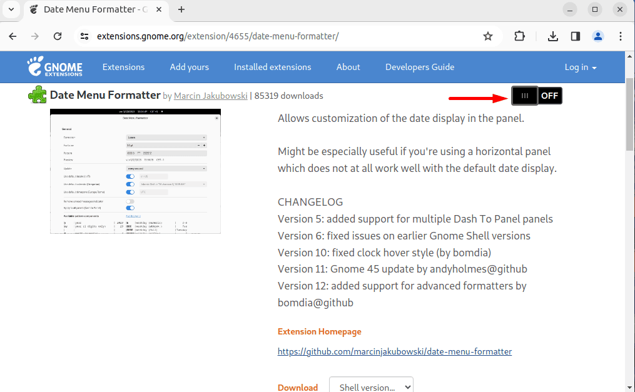Reload the current page
Image resolution: width=635 pixels, height=392 pixels.
click(58, 36)
